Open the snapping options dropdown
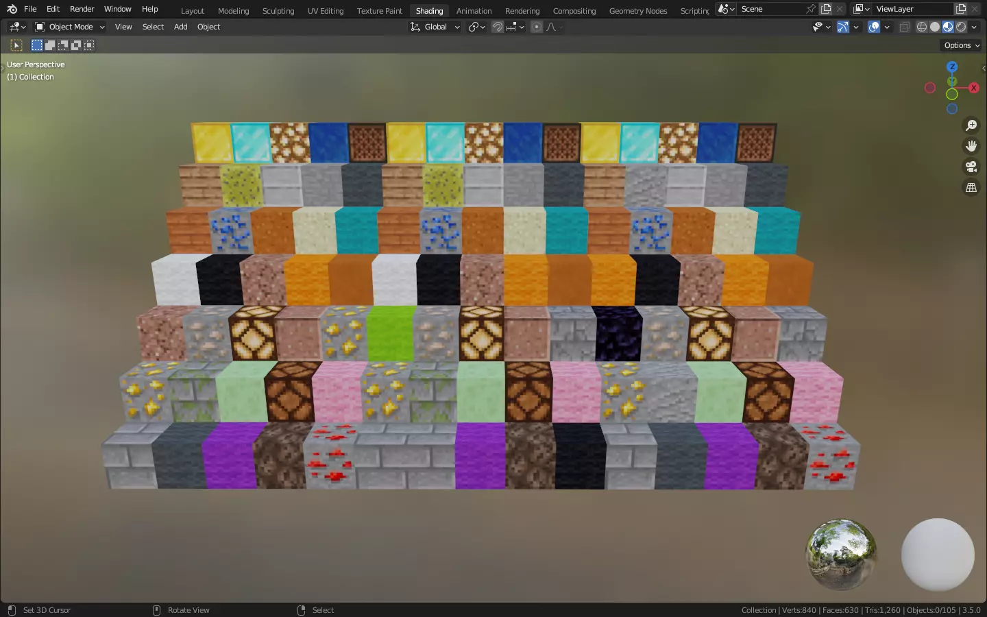Image resolution: width=987 pixels, height=617 pixels. coord(515,27)
